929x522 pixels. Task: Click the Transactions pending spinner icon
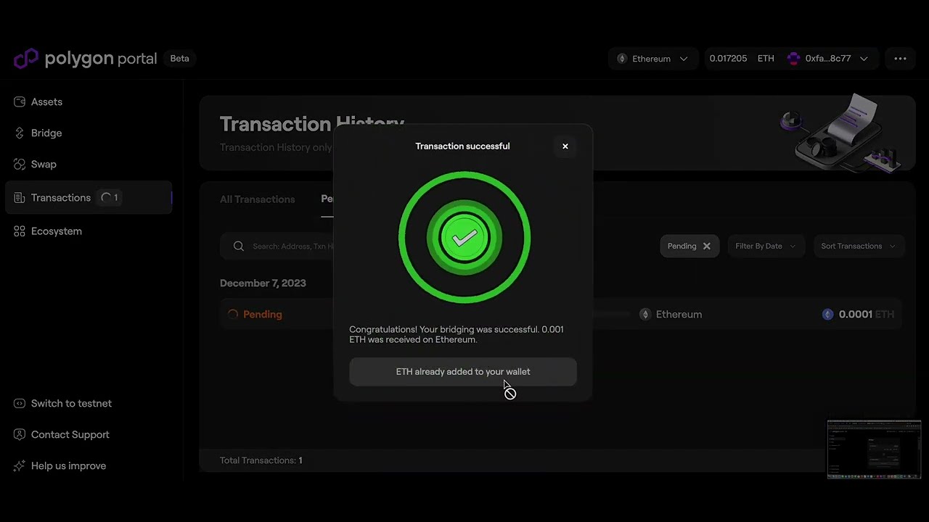click(x=107, y=197)
